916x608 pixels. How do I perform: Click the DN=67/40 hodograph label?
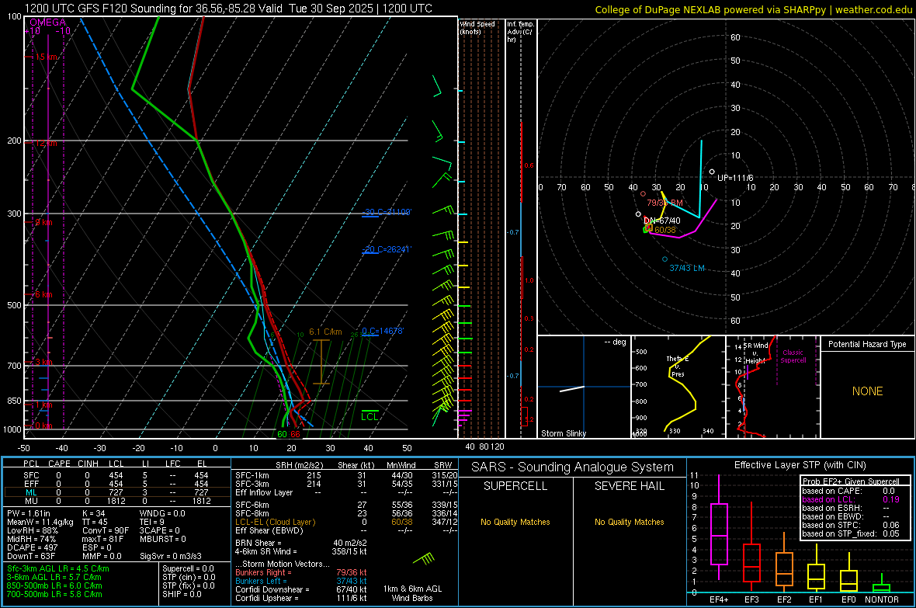(662, 221)
